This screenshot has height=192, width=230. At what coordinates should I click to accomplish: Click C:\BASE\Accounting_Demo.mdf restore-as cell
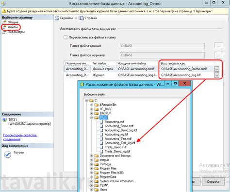pyautogui.click(x=187, y=69)
